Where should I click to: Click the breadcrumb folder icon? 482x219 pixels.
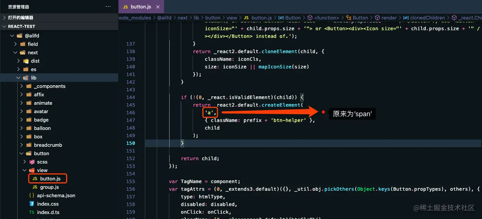(29, 145)
